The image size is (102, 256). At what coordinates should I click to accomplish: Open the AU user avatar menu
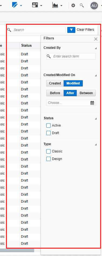pyautogui.click(x=94, y=6)
